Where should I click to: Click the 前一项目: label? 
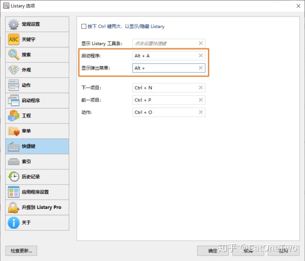tap(91, 100)
